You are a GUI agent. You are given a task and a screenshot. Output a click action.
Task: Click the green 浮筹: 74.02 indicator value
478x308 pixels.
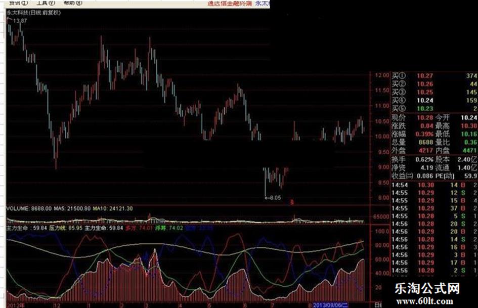[169, 228]
